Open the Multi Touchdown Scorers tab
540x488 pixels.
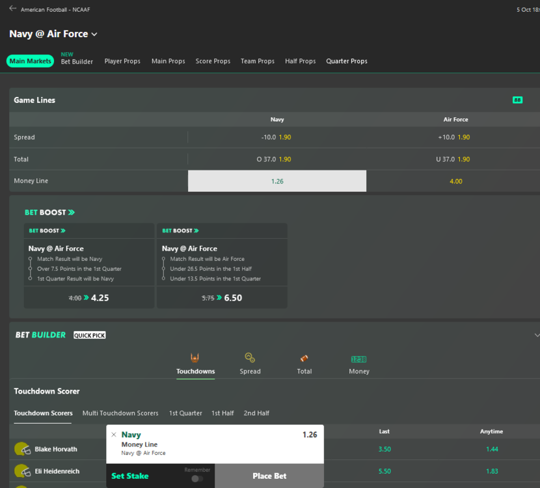click(x=120, y=413)
